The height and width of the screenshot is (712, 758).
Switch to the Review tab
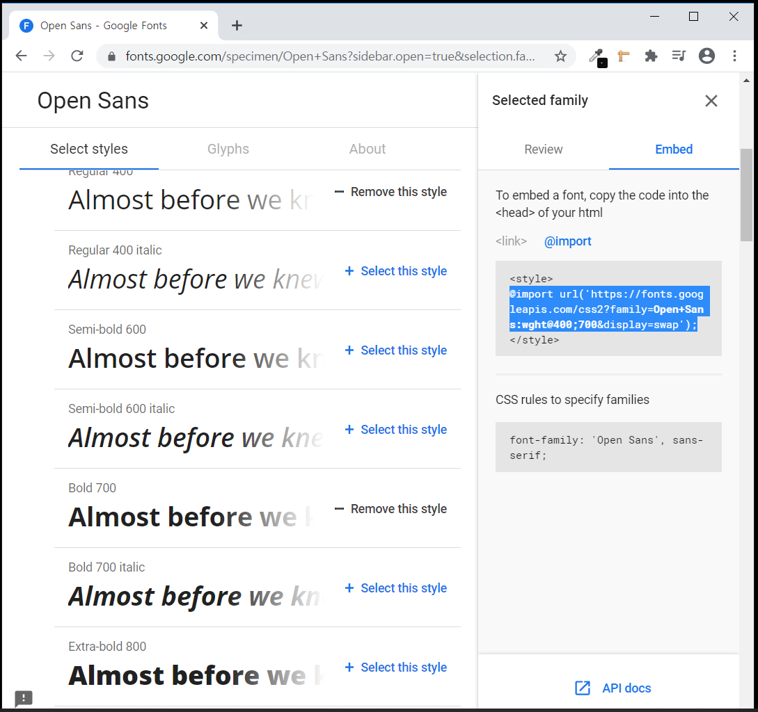[544, 149]
